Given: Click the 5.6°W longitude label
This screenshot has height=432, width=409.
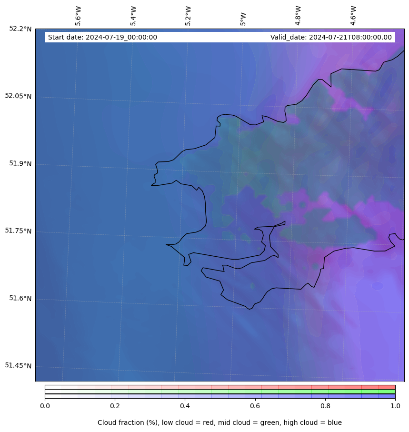Looking at the screenshot, I should (x=78, y=16).
